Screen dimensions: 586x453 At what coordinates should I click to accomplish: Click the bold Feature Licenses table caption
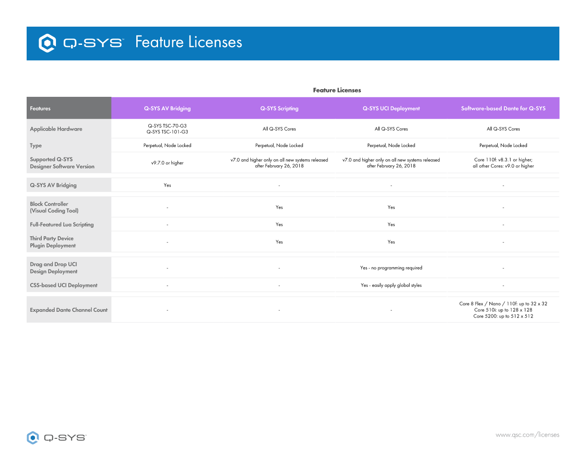(x=337, y=90)
